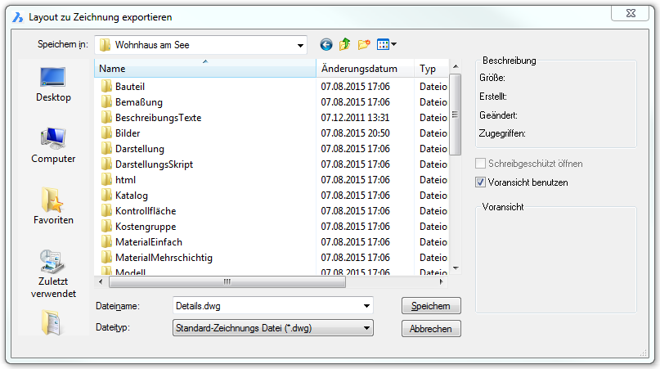Click the vertical scrollbar down arrow
Image resolution: width=660 pixels, height=369 pixels.
456,268
